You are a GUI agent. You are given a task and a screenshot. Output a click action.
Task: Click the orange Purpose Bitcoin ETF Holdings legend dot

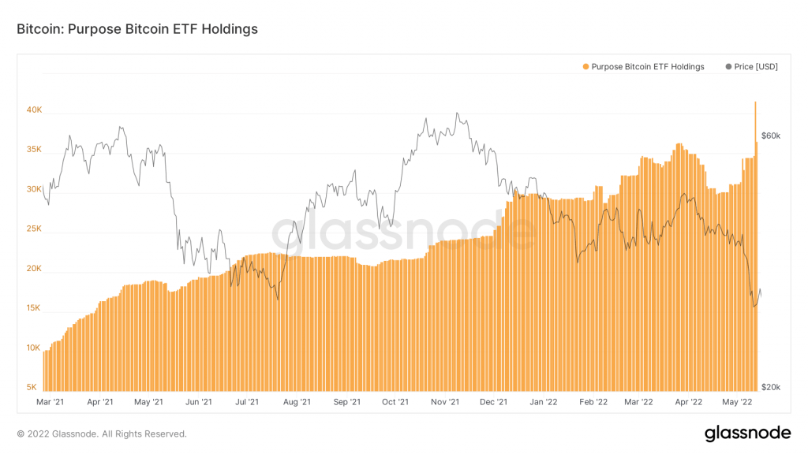[585, 67]
